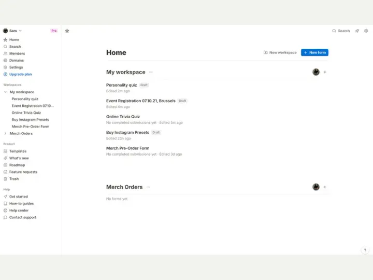
Task: Click the Members people icon
Action: [x=6, y=53]
